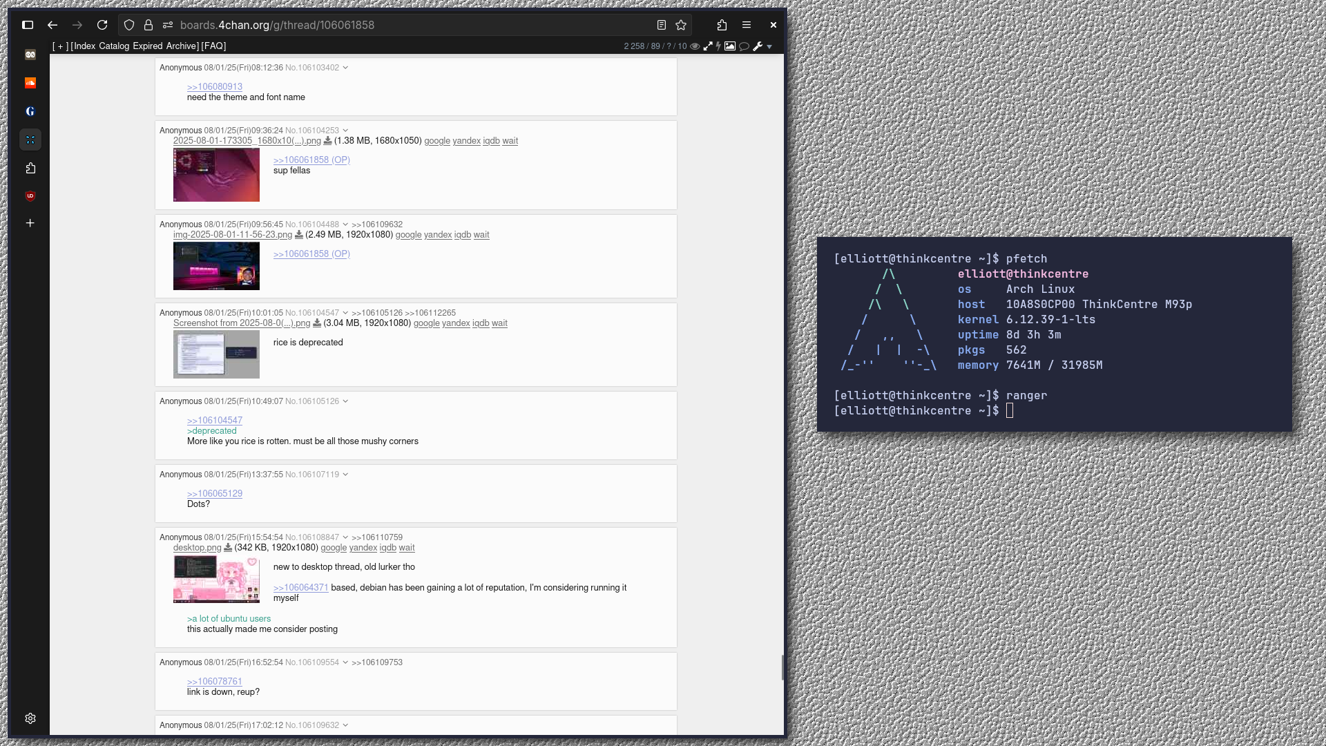This screenshot has height=746, width=1326.
Task: Search desktop.png on yandex
Action: point(363,548)
